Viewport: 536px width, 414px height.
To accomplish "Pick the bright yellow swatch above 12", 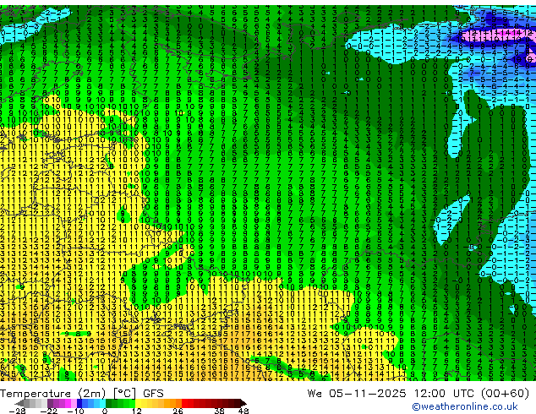I will click(x=139, y=403).
